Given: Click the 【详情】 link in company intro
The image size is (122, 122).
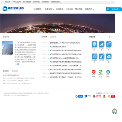Looking at the screenshot, I should [x=18, y=64].
